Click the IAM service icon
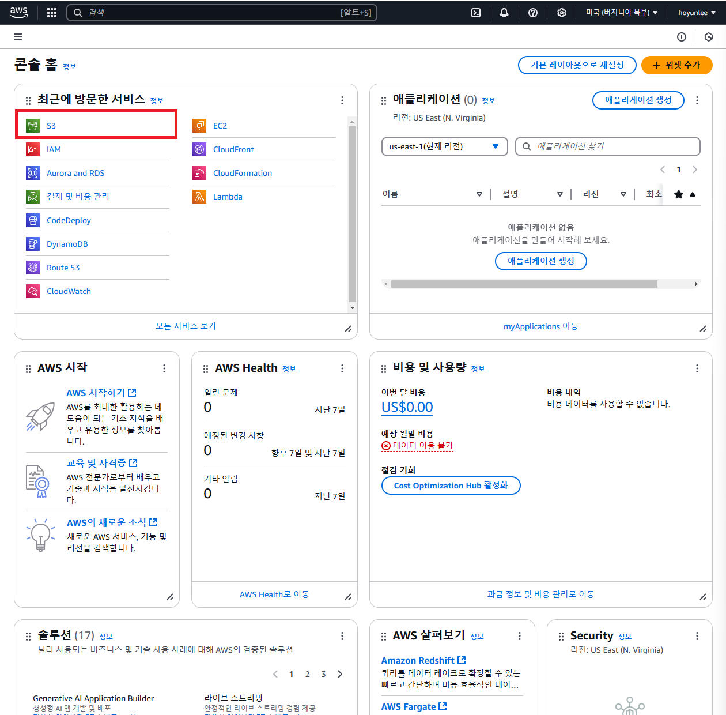726x715 pixels. (33, 149)
